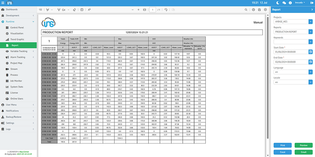Open the Start Date calendar picker
This screenshot has width=315, height=157.
310,51
